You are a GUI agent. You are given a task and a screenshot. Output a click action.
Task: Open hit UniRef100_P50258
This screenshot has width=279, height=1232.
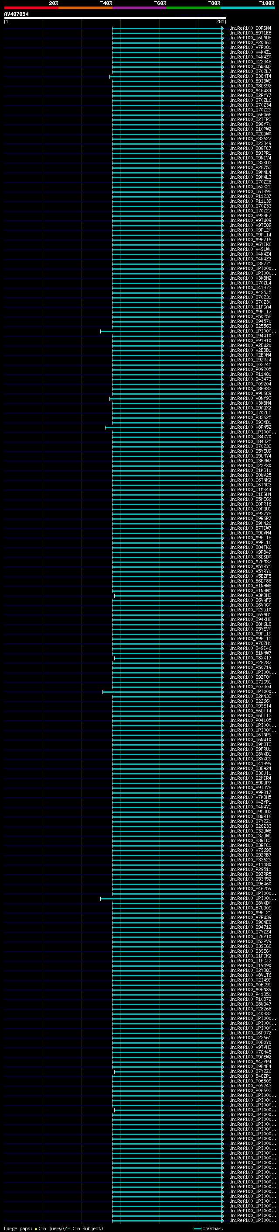(x=250, y=316)
